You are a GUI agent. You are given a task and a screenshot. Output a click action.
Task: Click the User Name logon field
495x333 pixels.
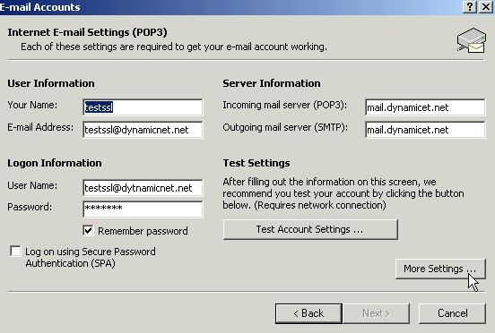pos(143,188)
